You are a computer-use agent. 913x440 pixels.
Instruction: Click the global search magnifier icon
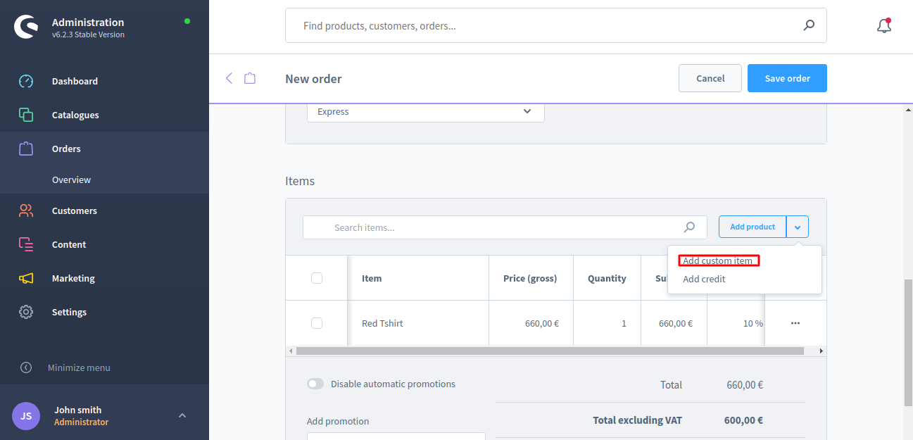point(809,25)
